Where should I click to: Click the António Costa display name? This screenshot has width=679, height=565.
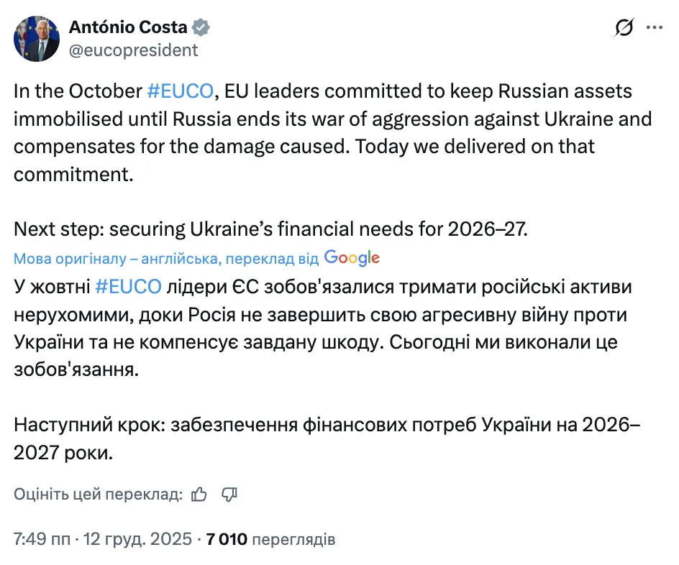point(129,27)
